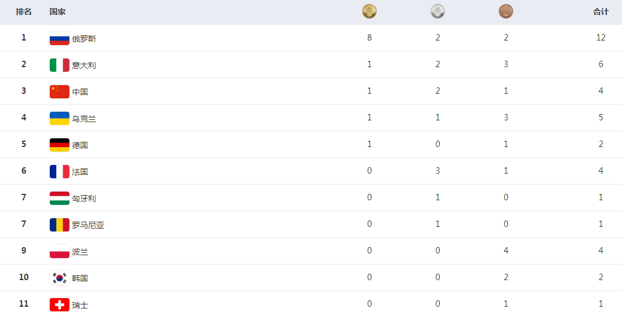Click the China flag icon
The width and height of the screenshot is (622, 316).
point(60,91)
